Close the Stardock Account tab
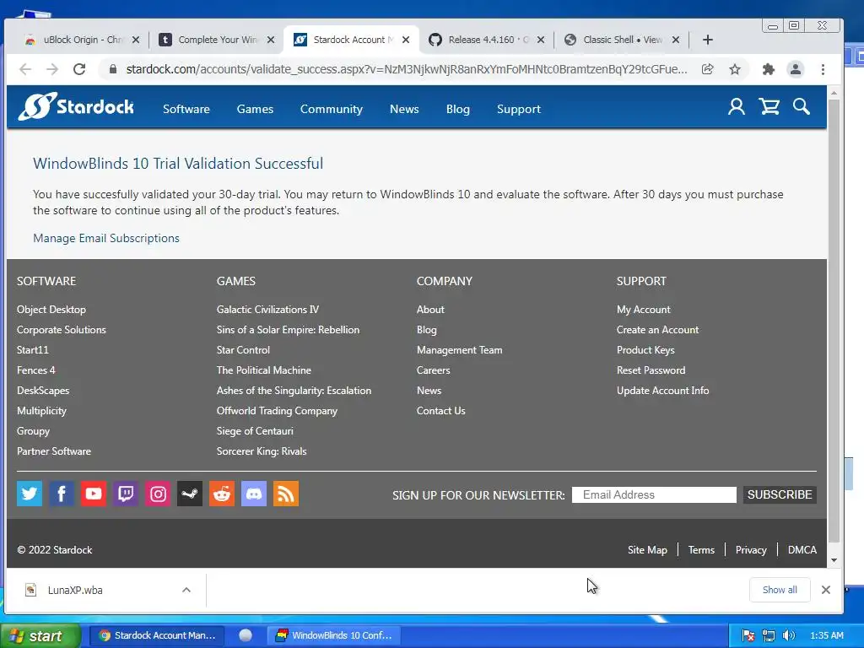Image resolution: width=864 pixels, height=648 pixels. pos(406,40)
